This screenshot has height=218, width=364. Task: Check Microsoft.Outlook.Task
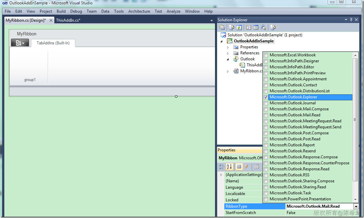pyautogui.click(x=266, y=193)
